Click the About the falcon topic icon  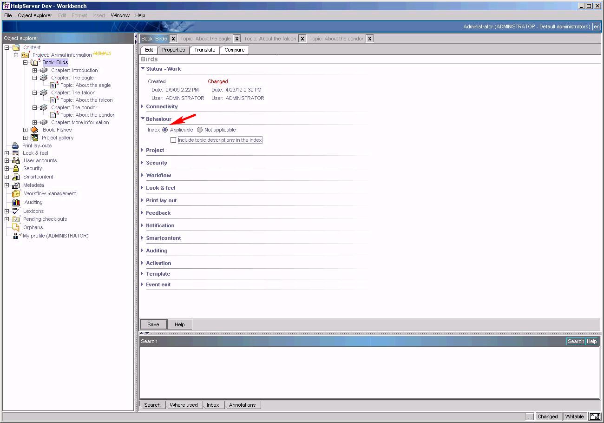coord(53,100)
